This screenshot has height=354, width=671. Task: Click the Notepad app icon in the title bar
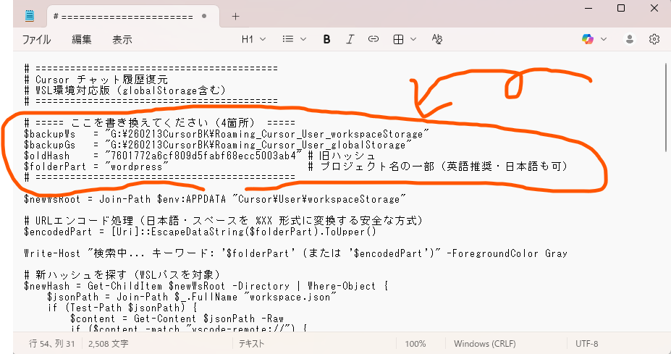click(30, 16)
